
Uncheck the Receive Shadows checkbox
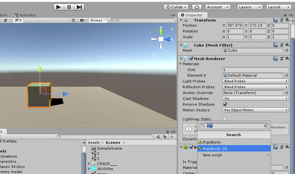tap(225, 104)
